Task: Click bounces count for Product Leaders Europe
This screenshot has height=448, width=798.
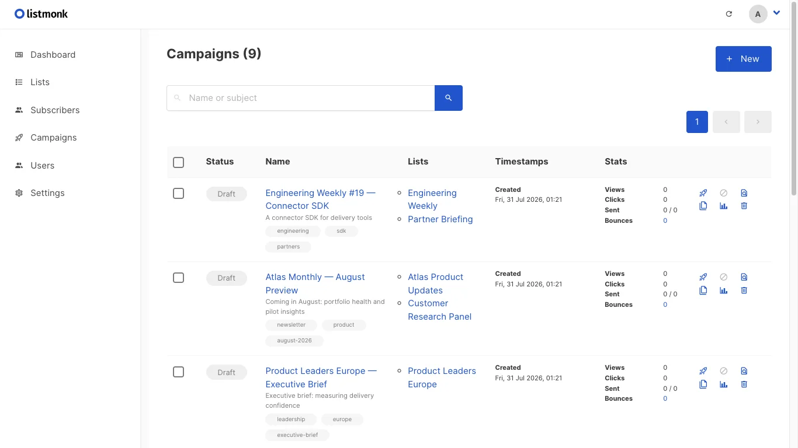Action: pyautogui.click(x=665, y=398)
